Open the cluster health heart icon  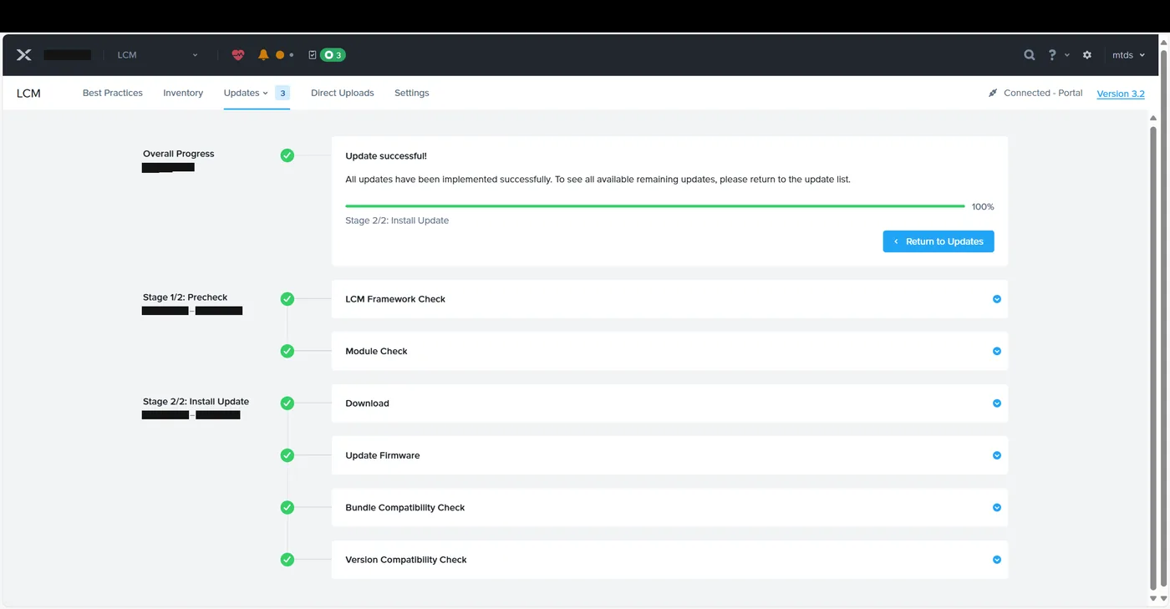point(238,55)
